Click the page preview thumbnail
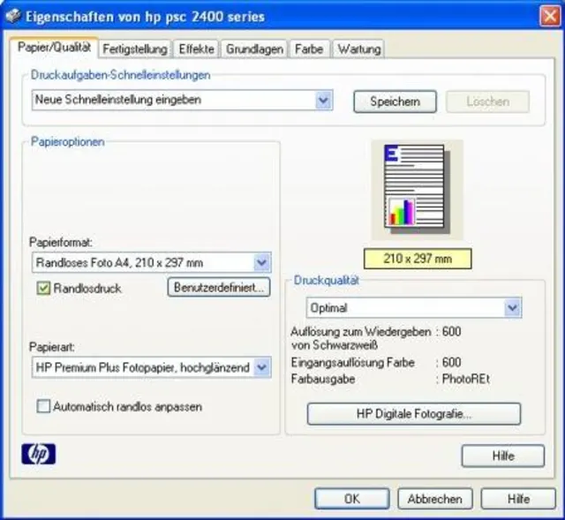 [417, 189]
